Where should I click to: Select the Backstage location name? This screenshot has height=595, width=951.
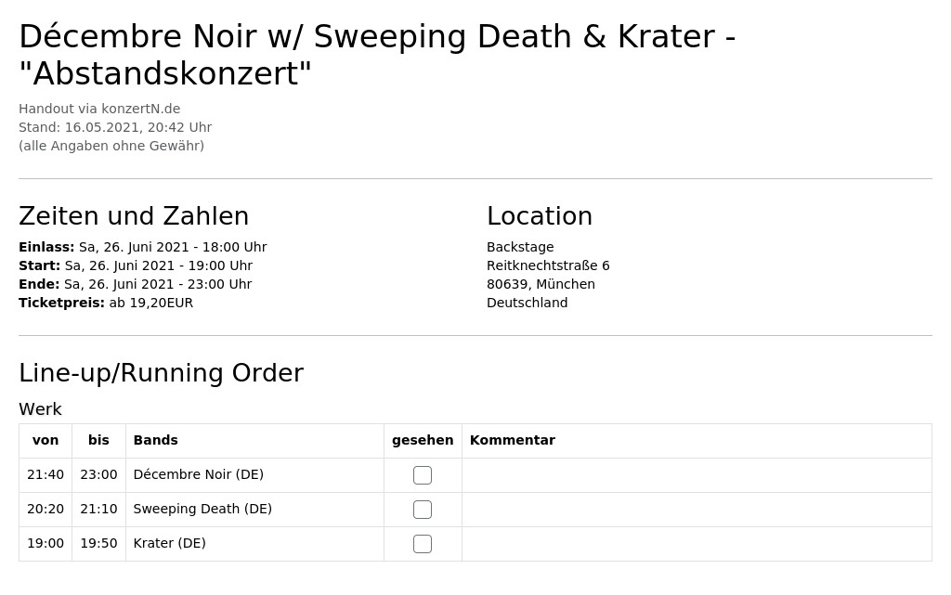pyautogui.click(x=520, y=247)
